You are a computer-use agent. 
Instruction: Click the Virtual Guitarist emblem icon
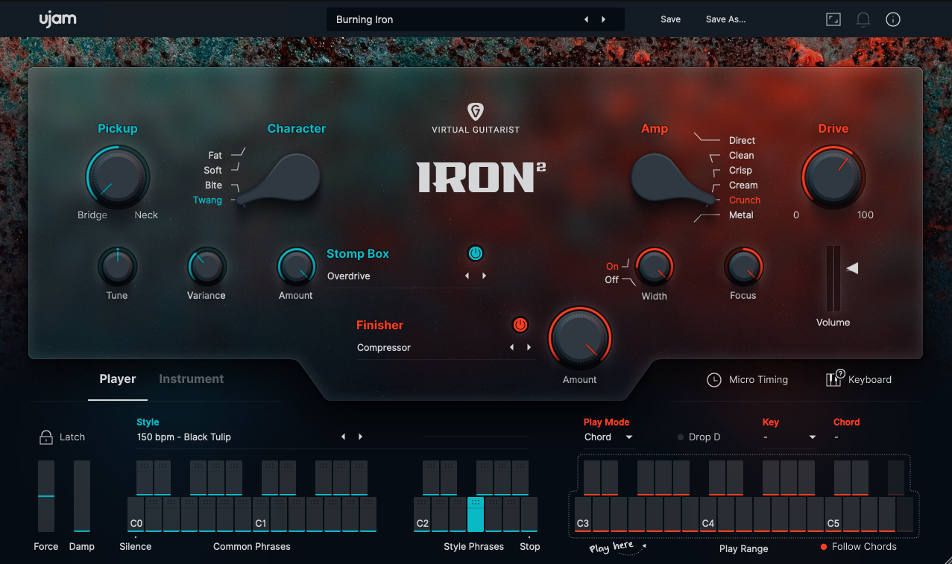click(476, 113)
